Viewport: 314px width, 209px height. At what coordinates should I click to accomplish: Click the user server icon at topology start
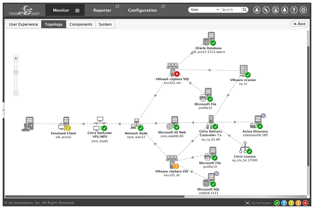[28, 124]
